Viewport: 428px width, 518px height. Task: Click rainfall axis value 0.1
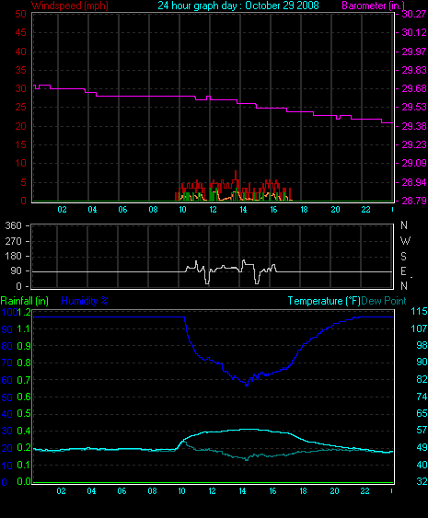click(24, 465)
